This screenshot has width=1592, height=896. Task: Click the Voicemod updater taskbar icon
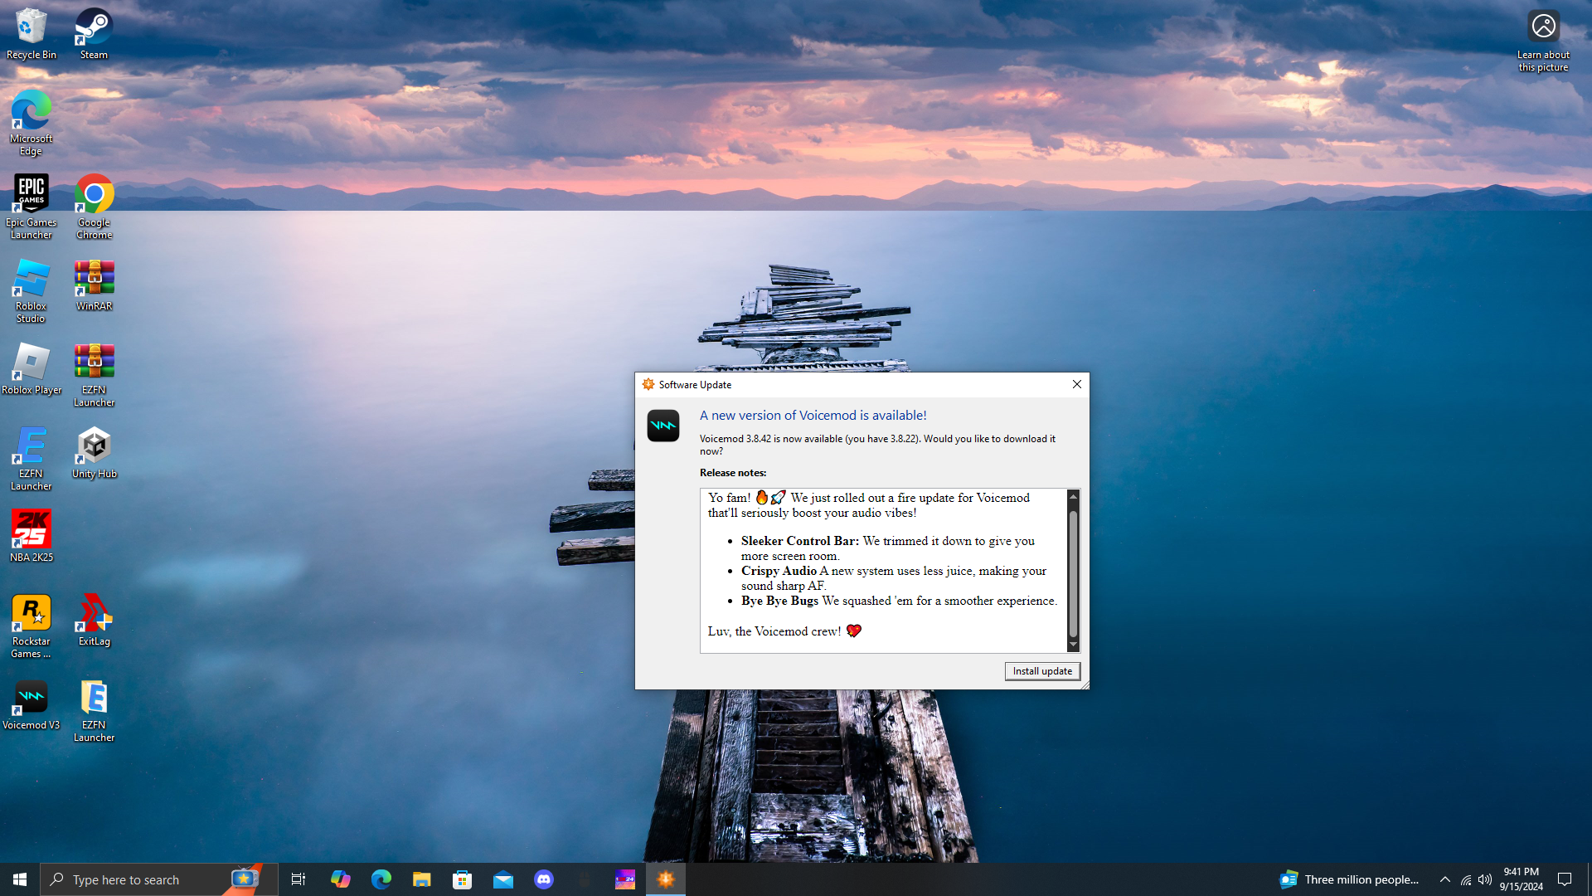pos(666,879)
